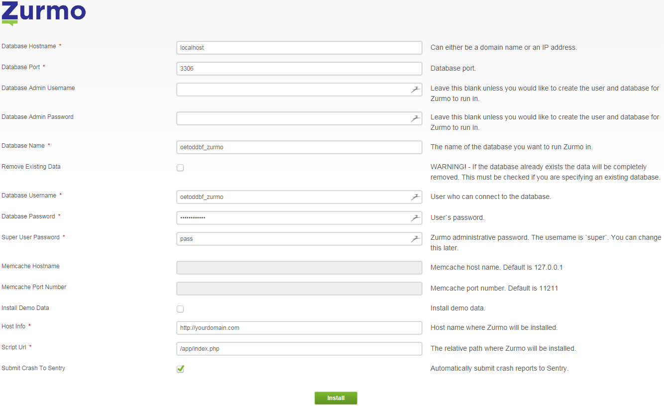This screenshot has width=664, height=408.
Task: Focus the Database Admin Username field
Action: coord(299,90)
